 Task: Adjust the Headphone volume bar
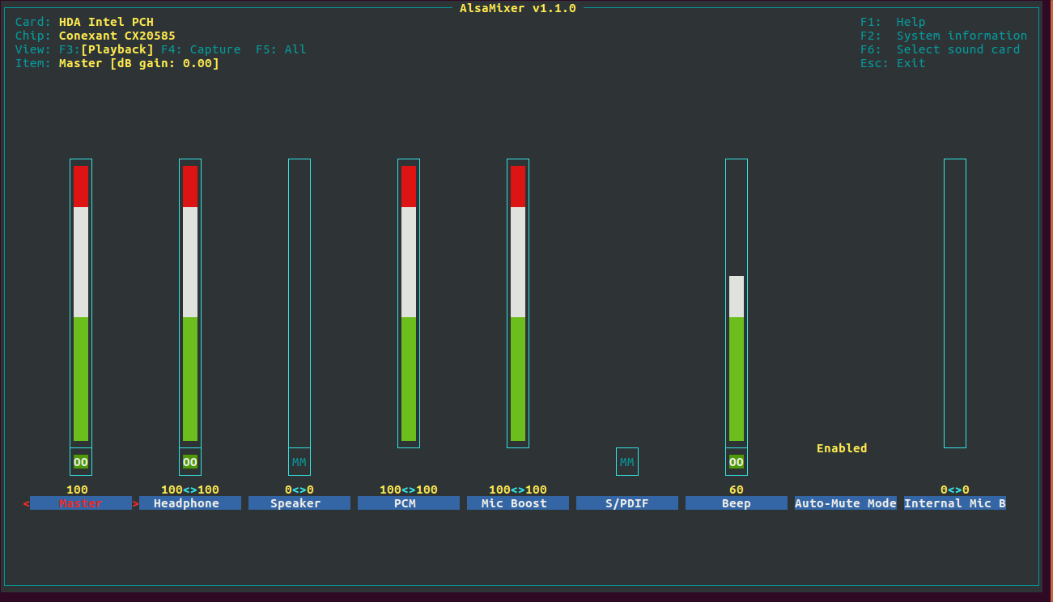190,303
